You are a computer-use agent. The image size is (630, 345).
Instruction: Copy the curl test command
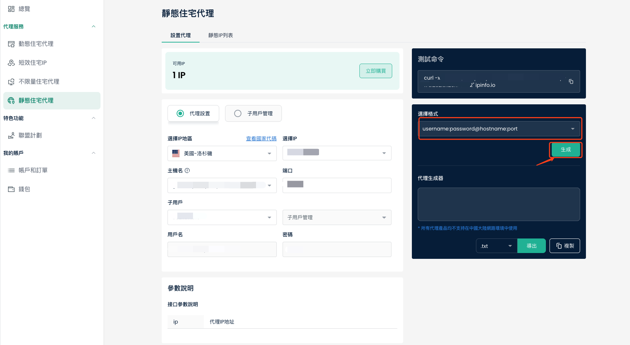(571, 81)
